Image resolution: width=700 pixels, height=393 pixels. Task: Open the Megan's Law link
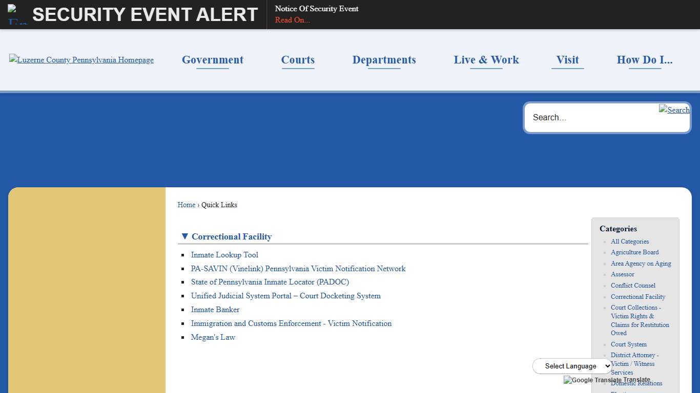[213, 337]
